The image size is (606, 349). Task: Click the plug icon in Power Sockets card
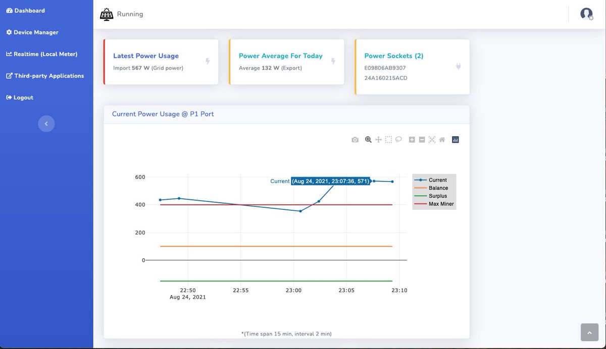(459, 66)
